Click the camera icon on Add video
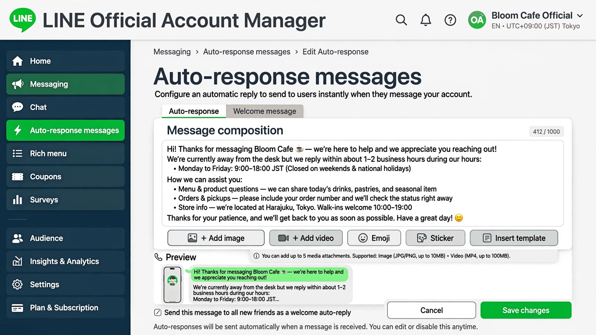The image size is (596, 335). [x=283, y=238]
